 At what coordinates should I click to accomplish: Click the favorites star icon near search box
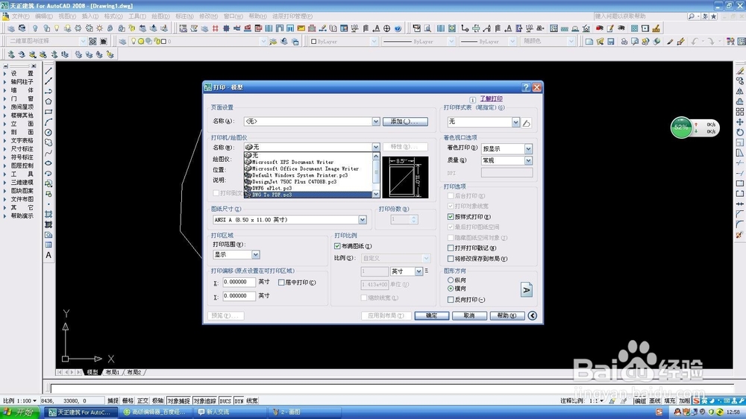tap(713, 16)
